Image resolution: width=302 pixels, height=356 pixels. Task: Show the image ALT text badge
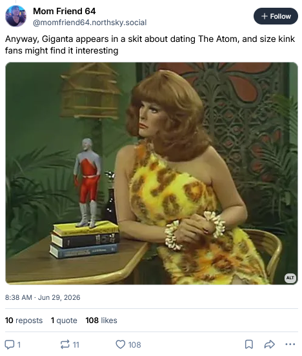[x=290, y=278]
